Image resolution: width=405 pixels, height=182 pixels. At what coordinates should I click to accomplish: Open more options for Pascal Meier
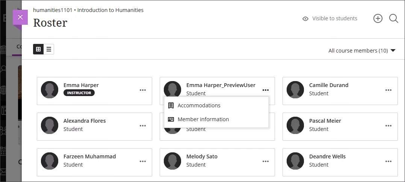click(x=388, y=126)
